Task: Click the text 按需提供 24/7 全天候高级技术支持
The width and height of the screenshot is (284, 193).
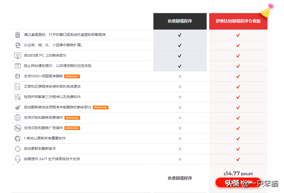Action: point(52,159)
